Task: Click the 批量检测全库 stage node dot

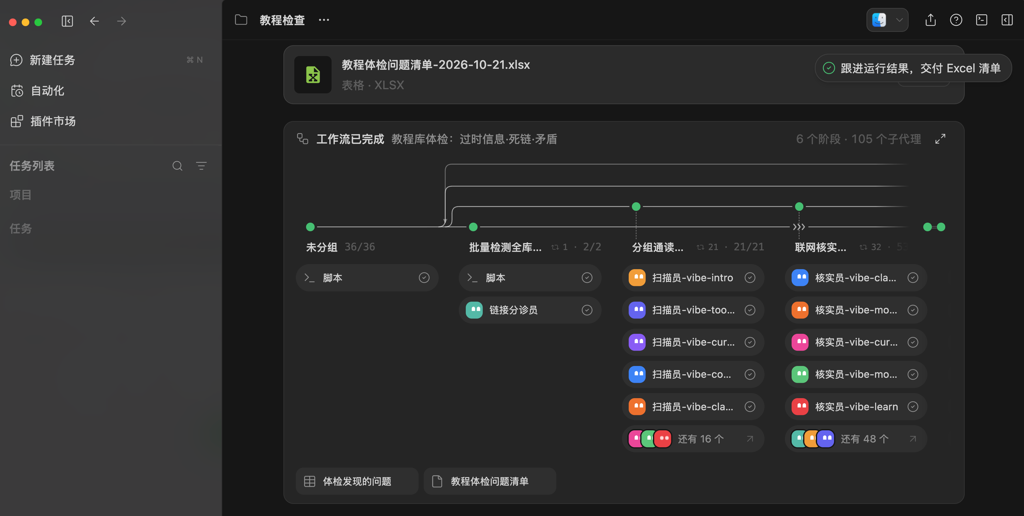Action: (x=473, y=227)
